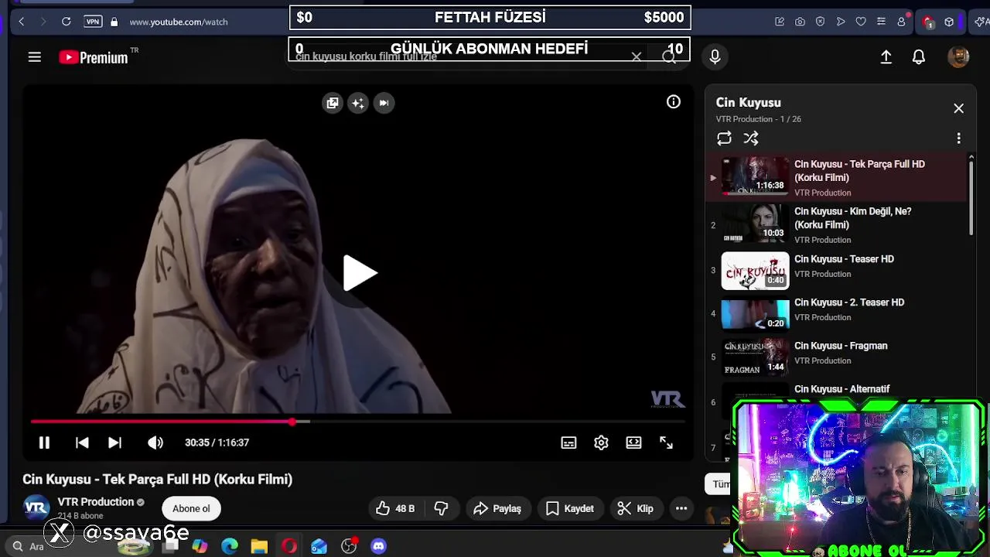Like the video (48 B)
Viewport: 990px width, 557px height.
(x=395, y=508)
